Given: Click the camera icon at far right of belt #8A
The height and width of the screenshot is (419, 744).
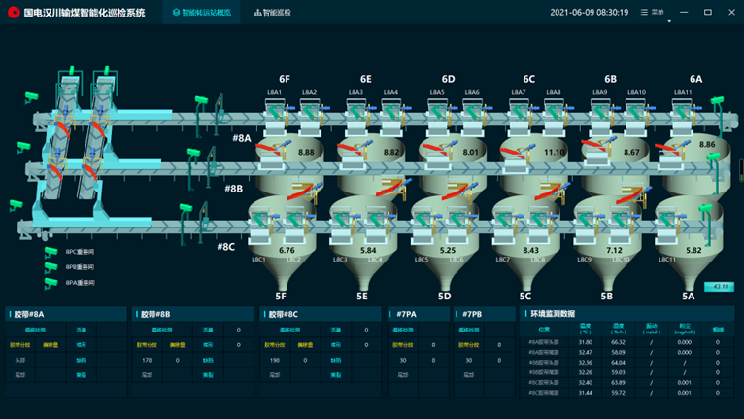Looking at the screenshot, I should (x=717, y=102).
